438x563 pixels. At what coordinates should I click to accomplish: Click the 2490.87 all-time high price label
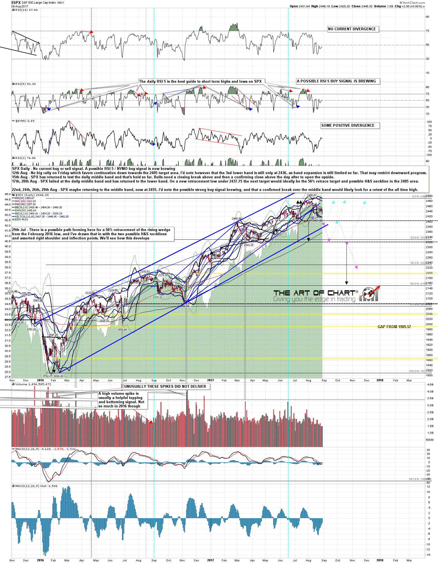(x=311, y=195)
